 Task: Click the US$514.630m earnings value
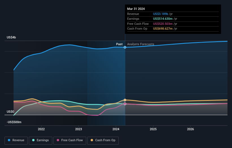click(x=163, y=19)
